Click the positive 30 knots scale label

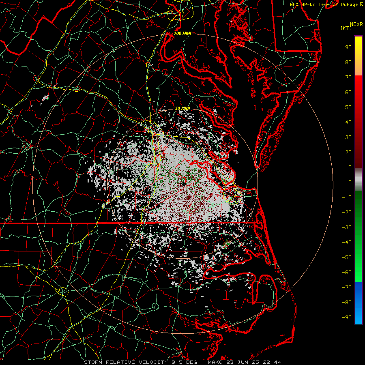[348, 137]
